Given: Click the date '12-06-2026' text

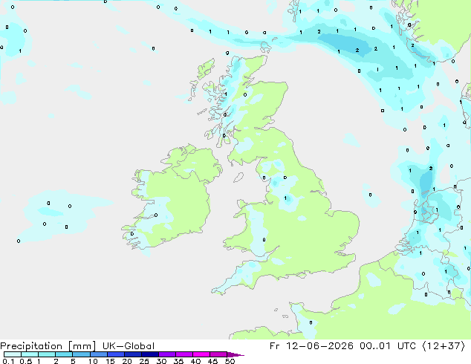Looking at the screenshot, I should tap(319, 346).
